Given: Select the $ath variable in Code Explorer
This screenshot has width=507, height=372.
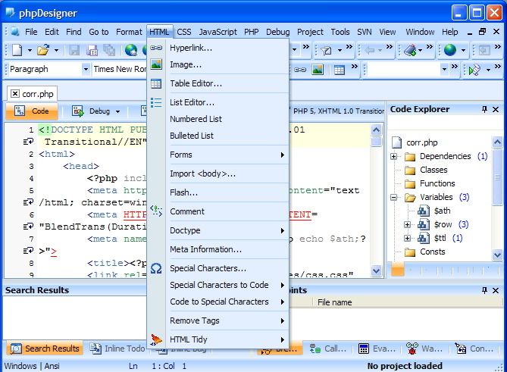Looking at the screenshot, I should pos(442,211).
